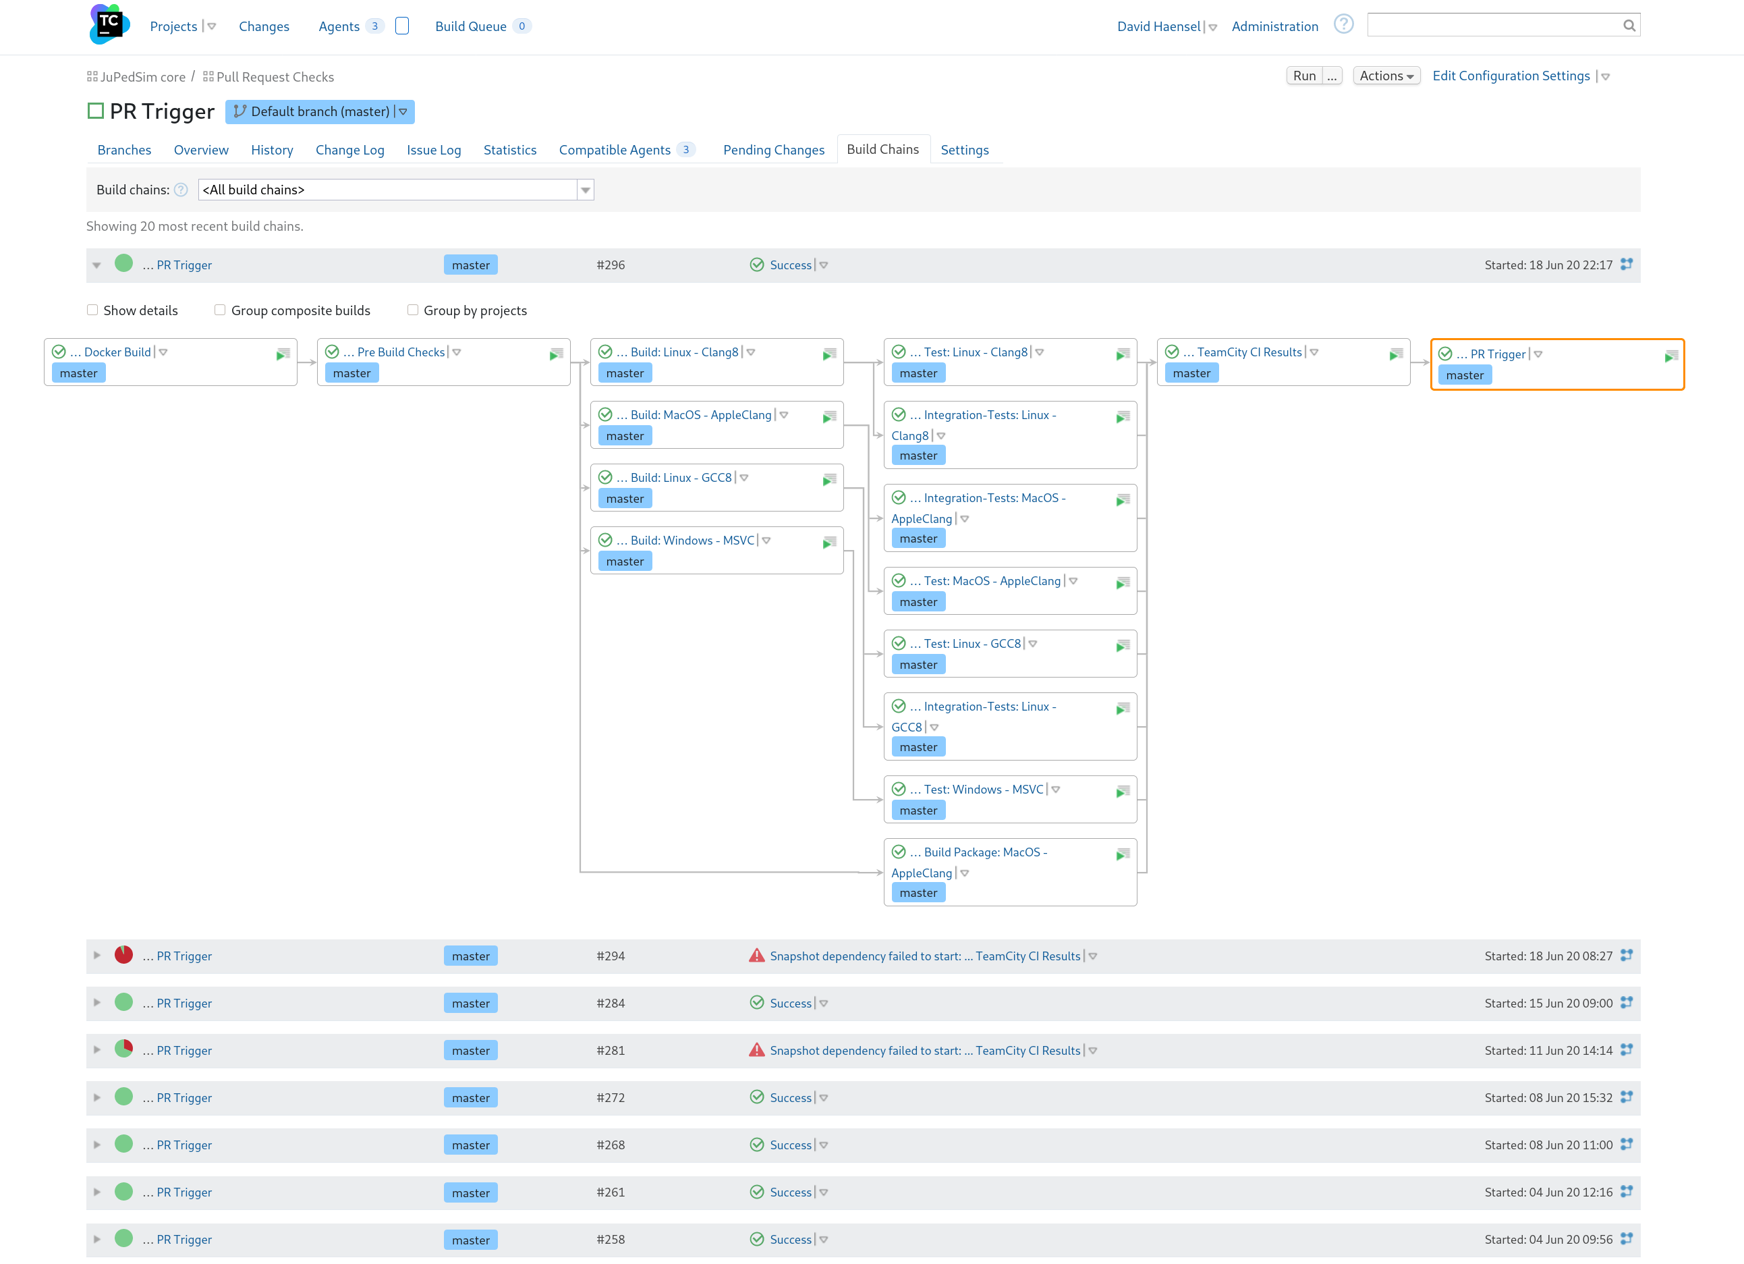Viewport: 1744px width, 1264px height.
Task: Open PR Trigger link in #258 row
Action: pyautogui.click(x=184, y=1238)
